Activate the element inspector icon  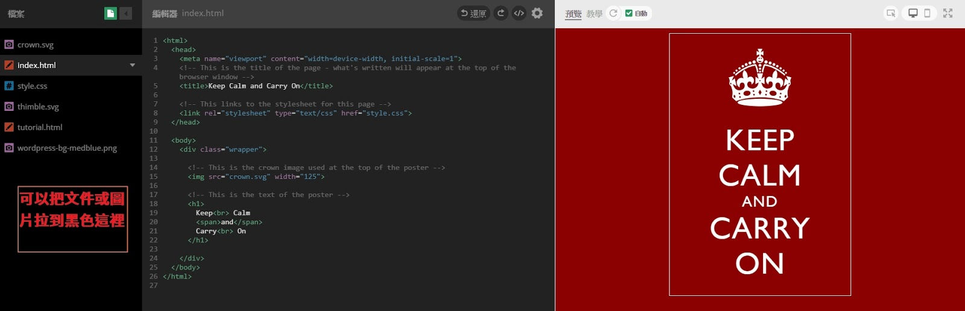891,13
